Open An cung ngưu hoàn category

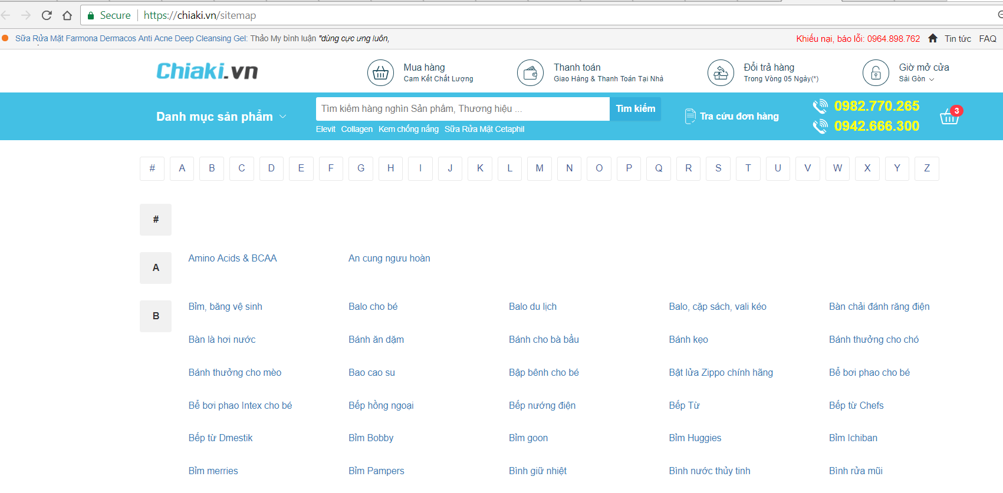point(389,259)
